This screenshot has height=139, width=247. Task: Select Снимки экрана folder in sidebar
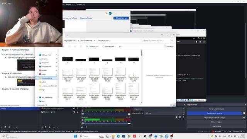[46, 78]
